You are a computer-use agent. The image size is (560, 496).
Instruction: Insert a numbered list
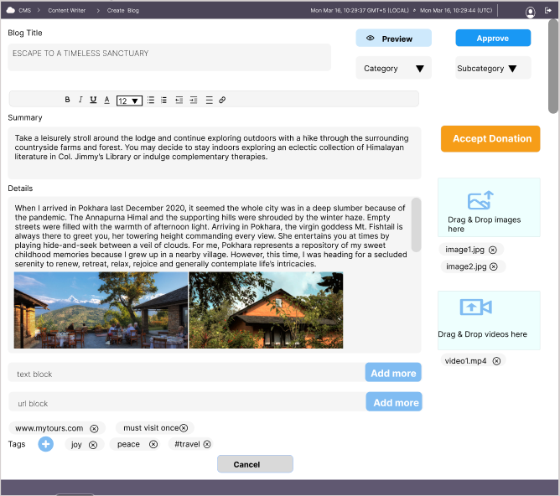click(x=164, y=100)
